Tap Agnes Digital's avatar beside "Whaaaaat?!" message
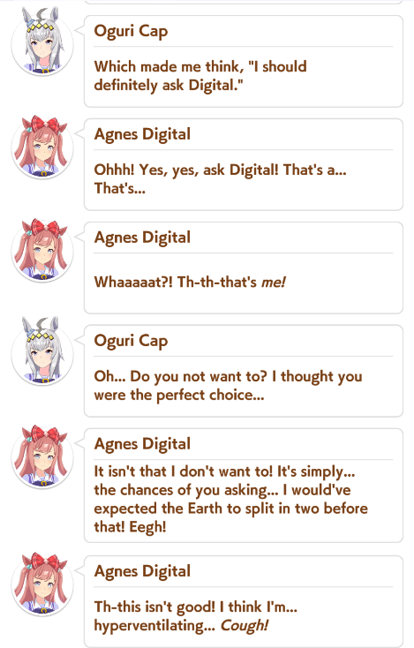Image resolution: width=414 pixels, height=648 pixels. tap(42, 251)
